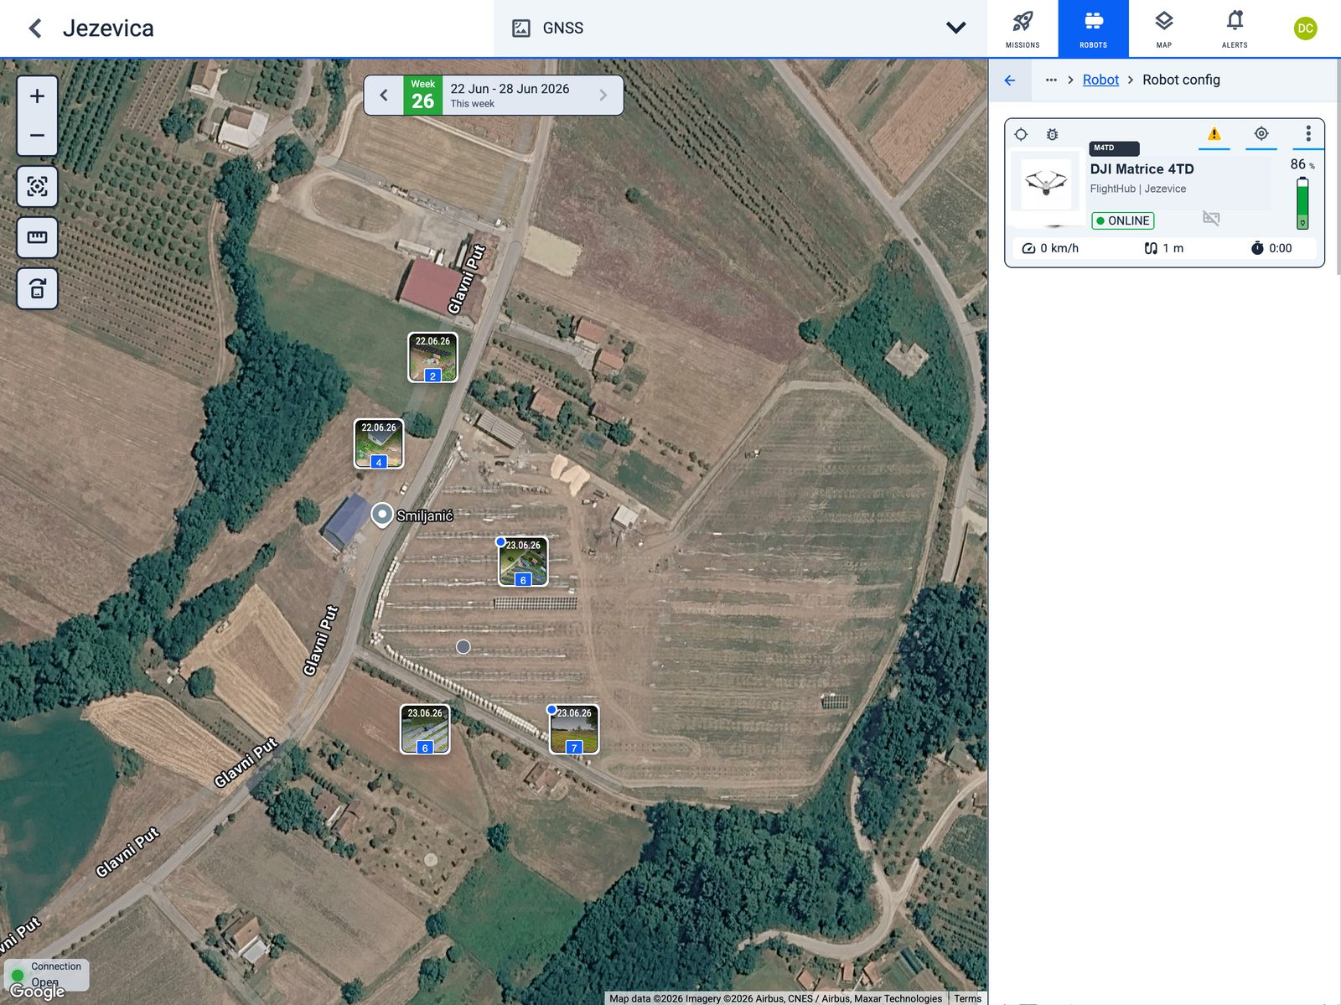Click the Smiljanić map location pin
This screenshot has width=1341, height=1005.
(x=382, y=514)
